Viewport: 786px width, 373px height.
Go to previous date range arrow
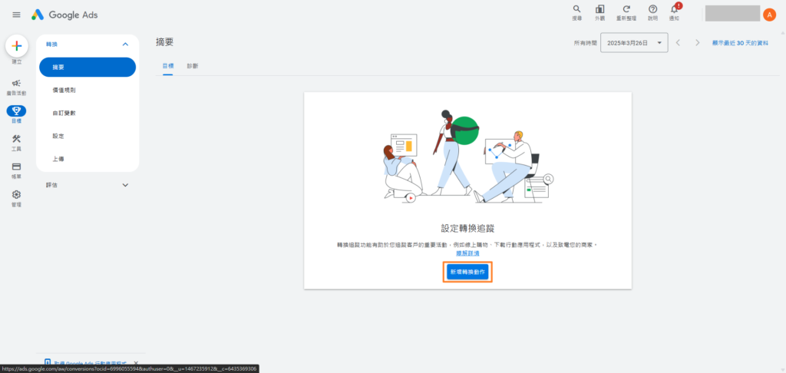tap(679, 43)
